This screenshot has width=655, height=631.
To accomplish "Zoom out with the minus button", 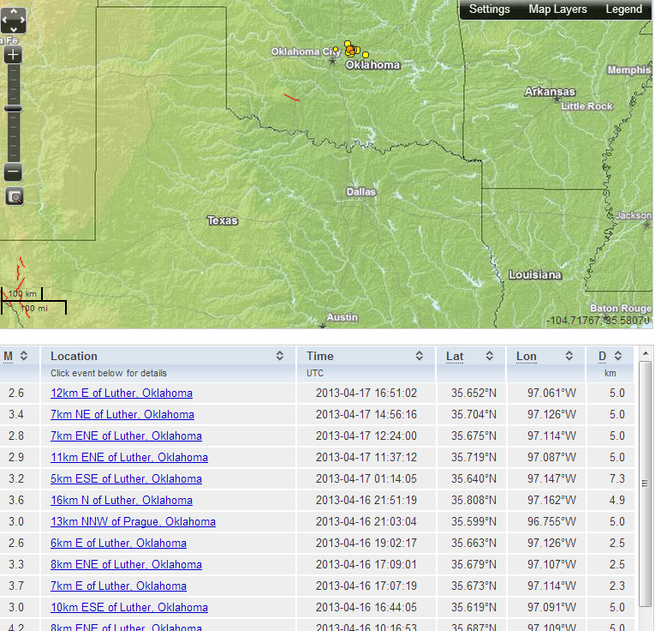I will click(x=13, y=171).
